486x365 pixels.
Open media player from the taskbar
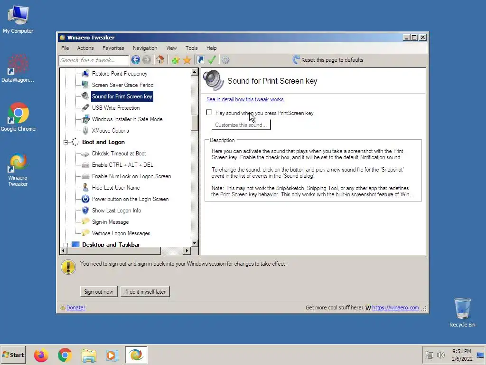[112, 355]
